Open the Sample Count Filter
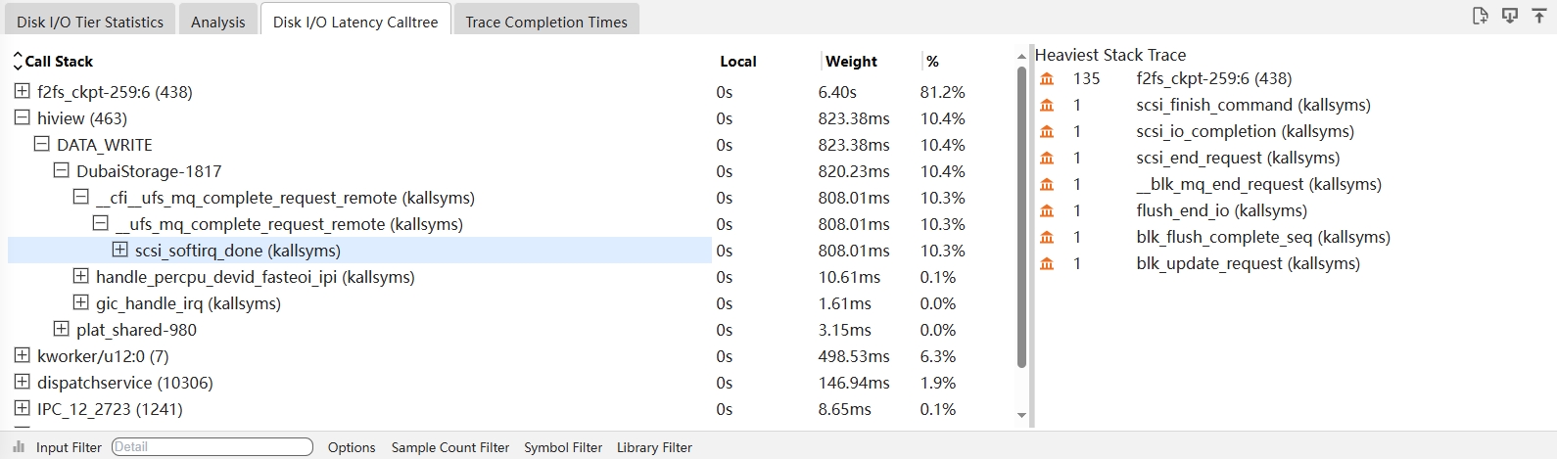Screen dimensions: 1557x459 [x=450, y=447]
